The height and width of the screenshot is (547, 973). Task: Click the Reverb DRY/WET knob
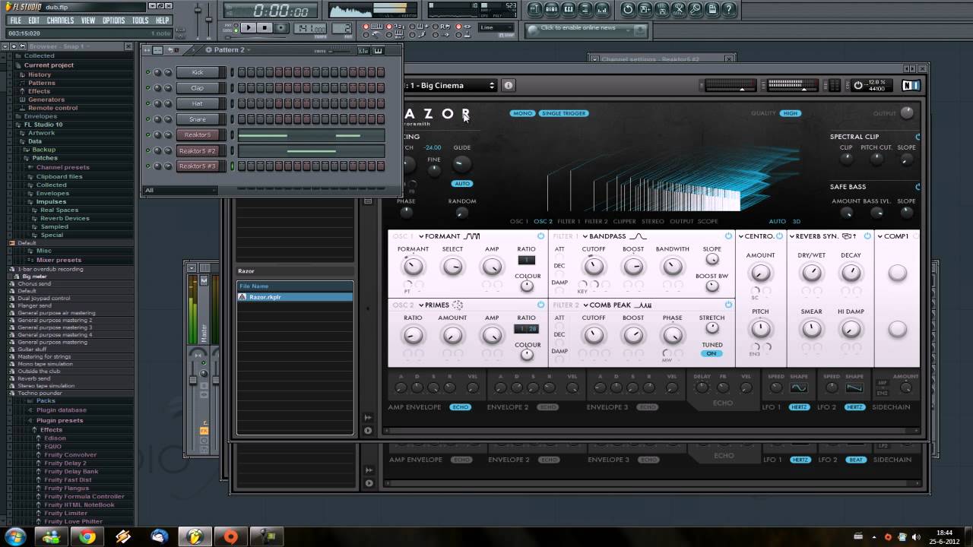(x=812, y=273)
